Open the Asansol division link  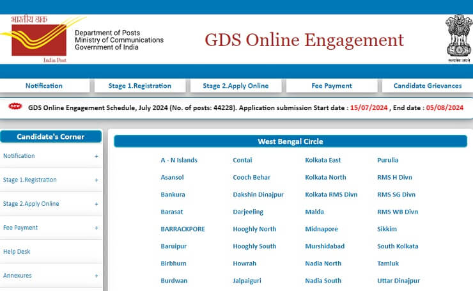(172, 177)
